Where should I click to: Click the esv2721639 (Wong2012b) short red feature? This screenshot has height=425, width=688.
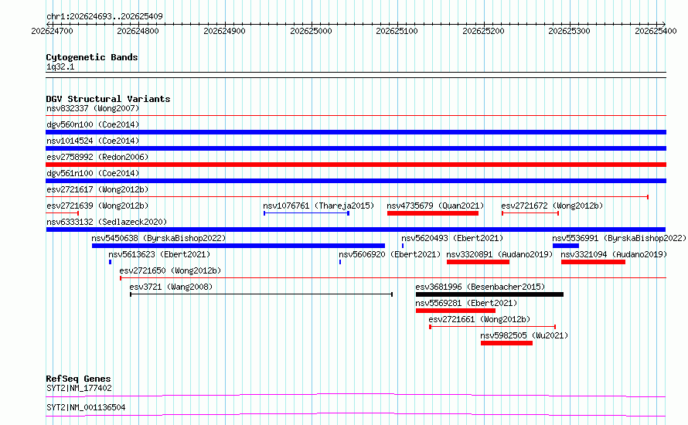(x=63, y=213)
